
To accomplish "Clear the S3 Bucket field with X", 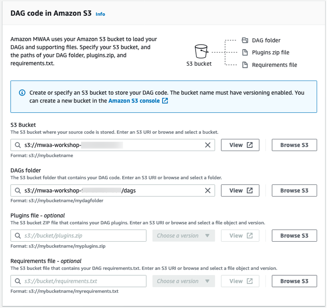I will (208, 145).
